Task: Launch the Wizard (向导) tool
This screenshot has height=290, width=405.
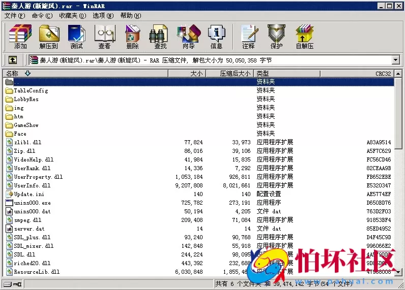Action: tap(189, 37)
